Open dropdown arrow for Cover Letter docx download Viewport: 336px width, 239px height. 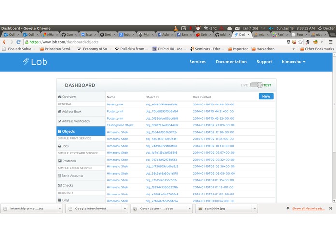click(x=190, y=209)
